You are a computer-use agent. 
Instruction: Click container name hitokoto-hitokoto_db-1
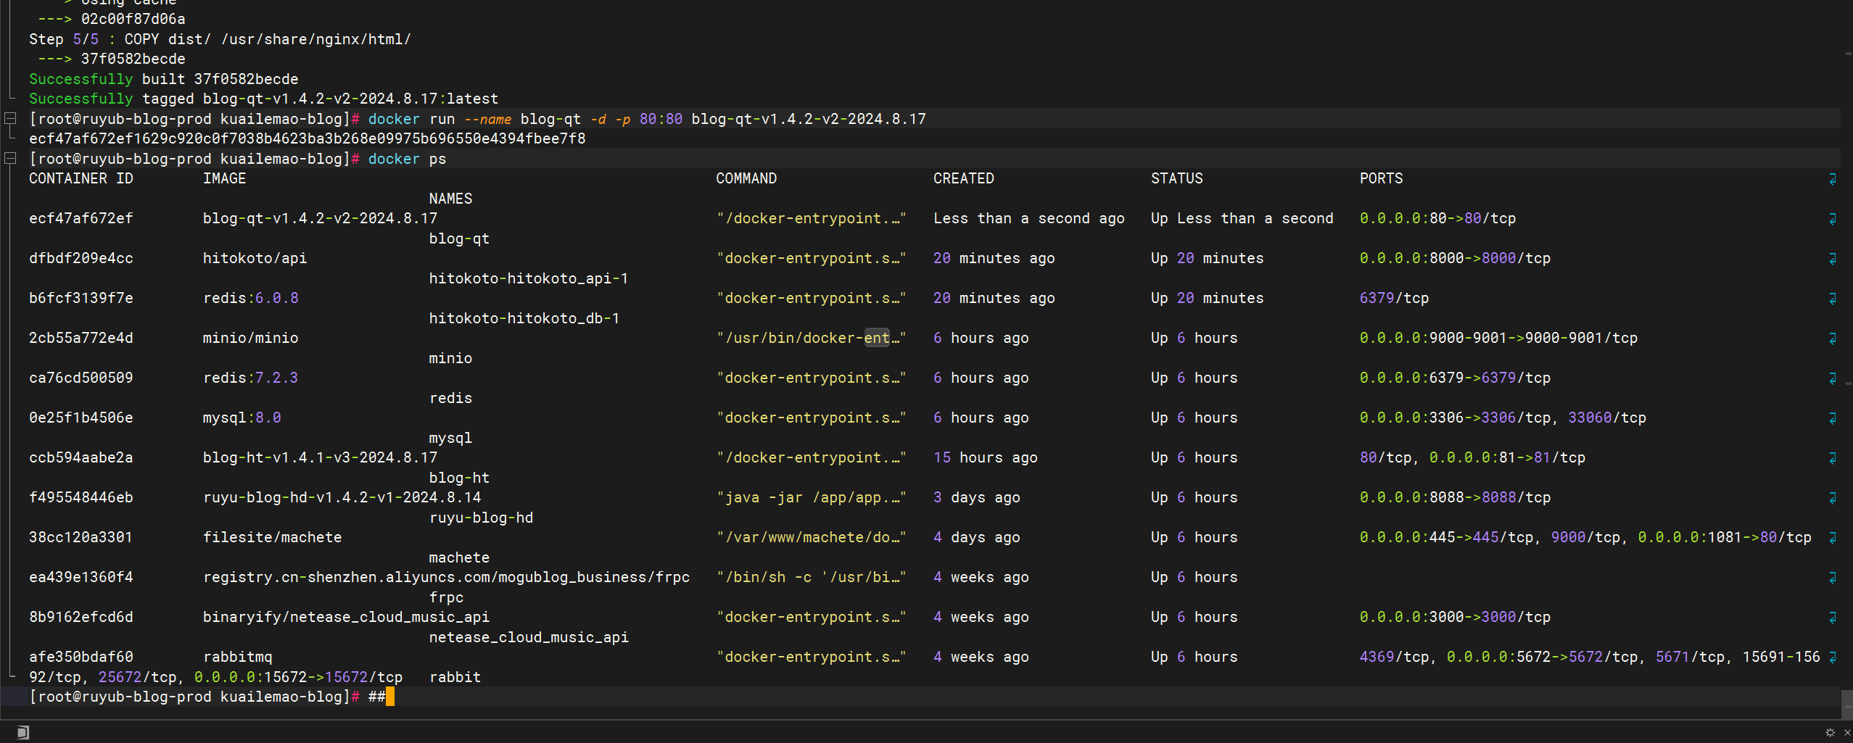click(x=524, y=318)
